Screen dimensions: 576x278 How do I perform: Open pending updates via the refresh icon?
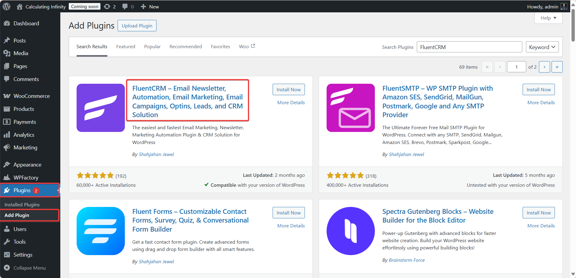coord(108,6)
